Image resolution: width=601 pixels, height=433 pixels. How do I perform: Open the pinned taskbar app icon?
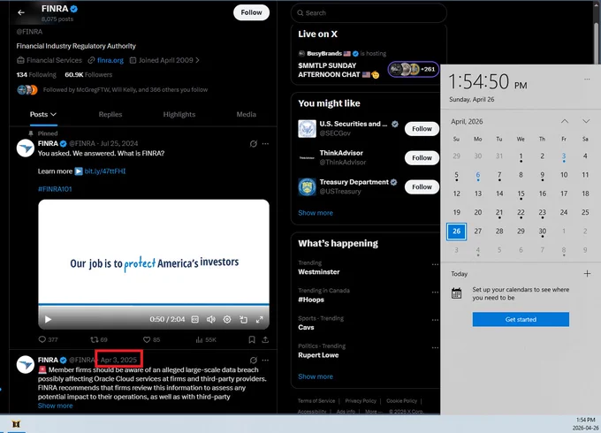click(16, 424)
